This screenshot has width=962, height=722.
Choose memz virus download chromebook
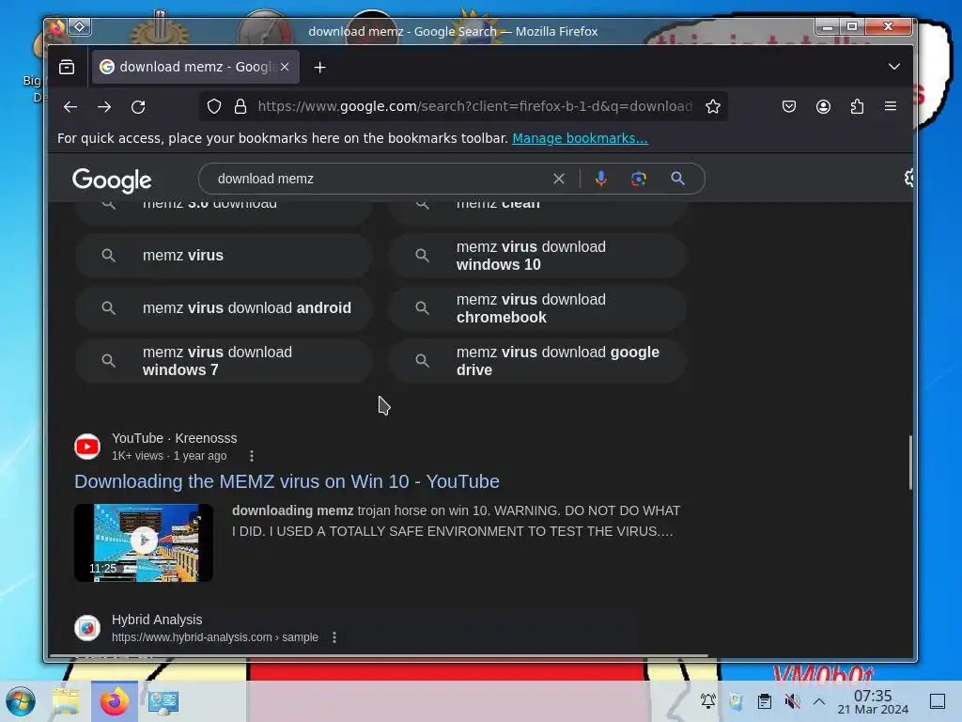pyautogui.click(x=536, y=308)
